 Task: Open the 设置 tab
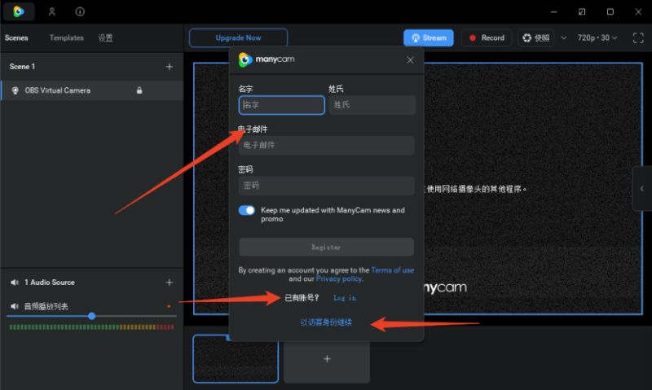tap(105, 37)
